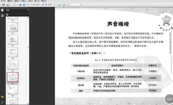Open the pages panel options gear menu

pos(7,15)
